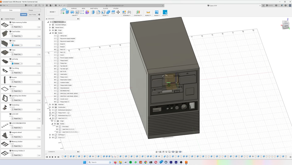
Task: Click the Insert image icon
Action: [x=157, y=12]
